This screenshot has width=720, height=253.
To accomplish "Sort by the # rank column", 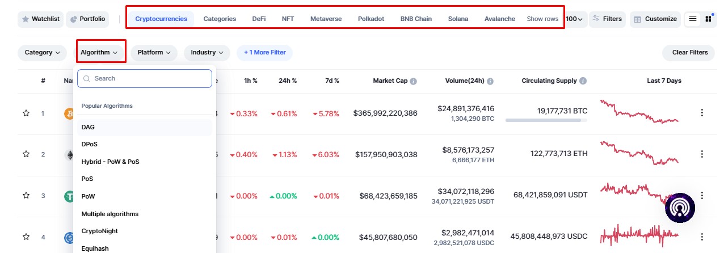I will 43,81.
